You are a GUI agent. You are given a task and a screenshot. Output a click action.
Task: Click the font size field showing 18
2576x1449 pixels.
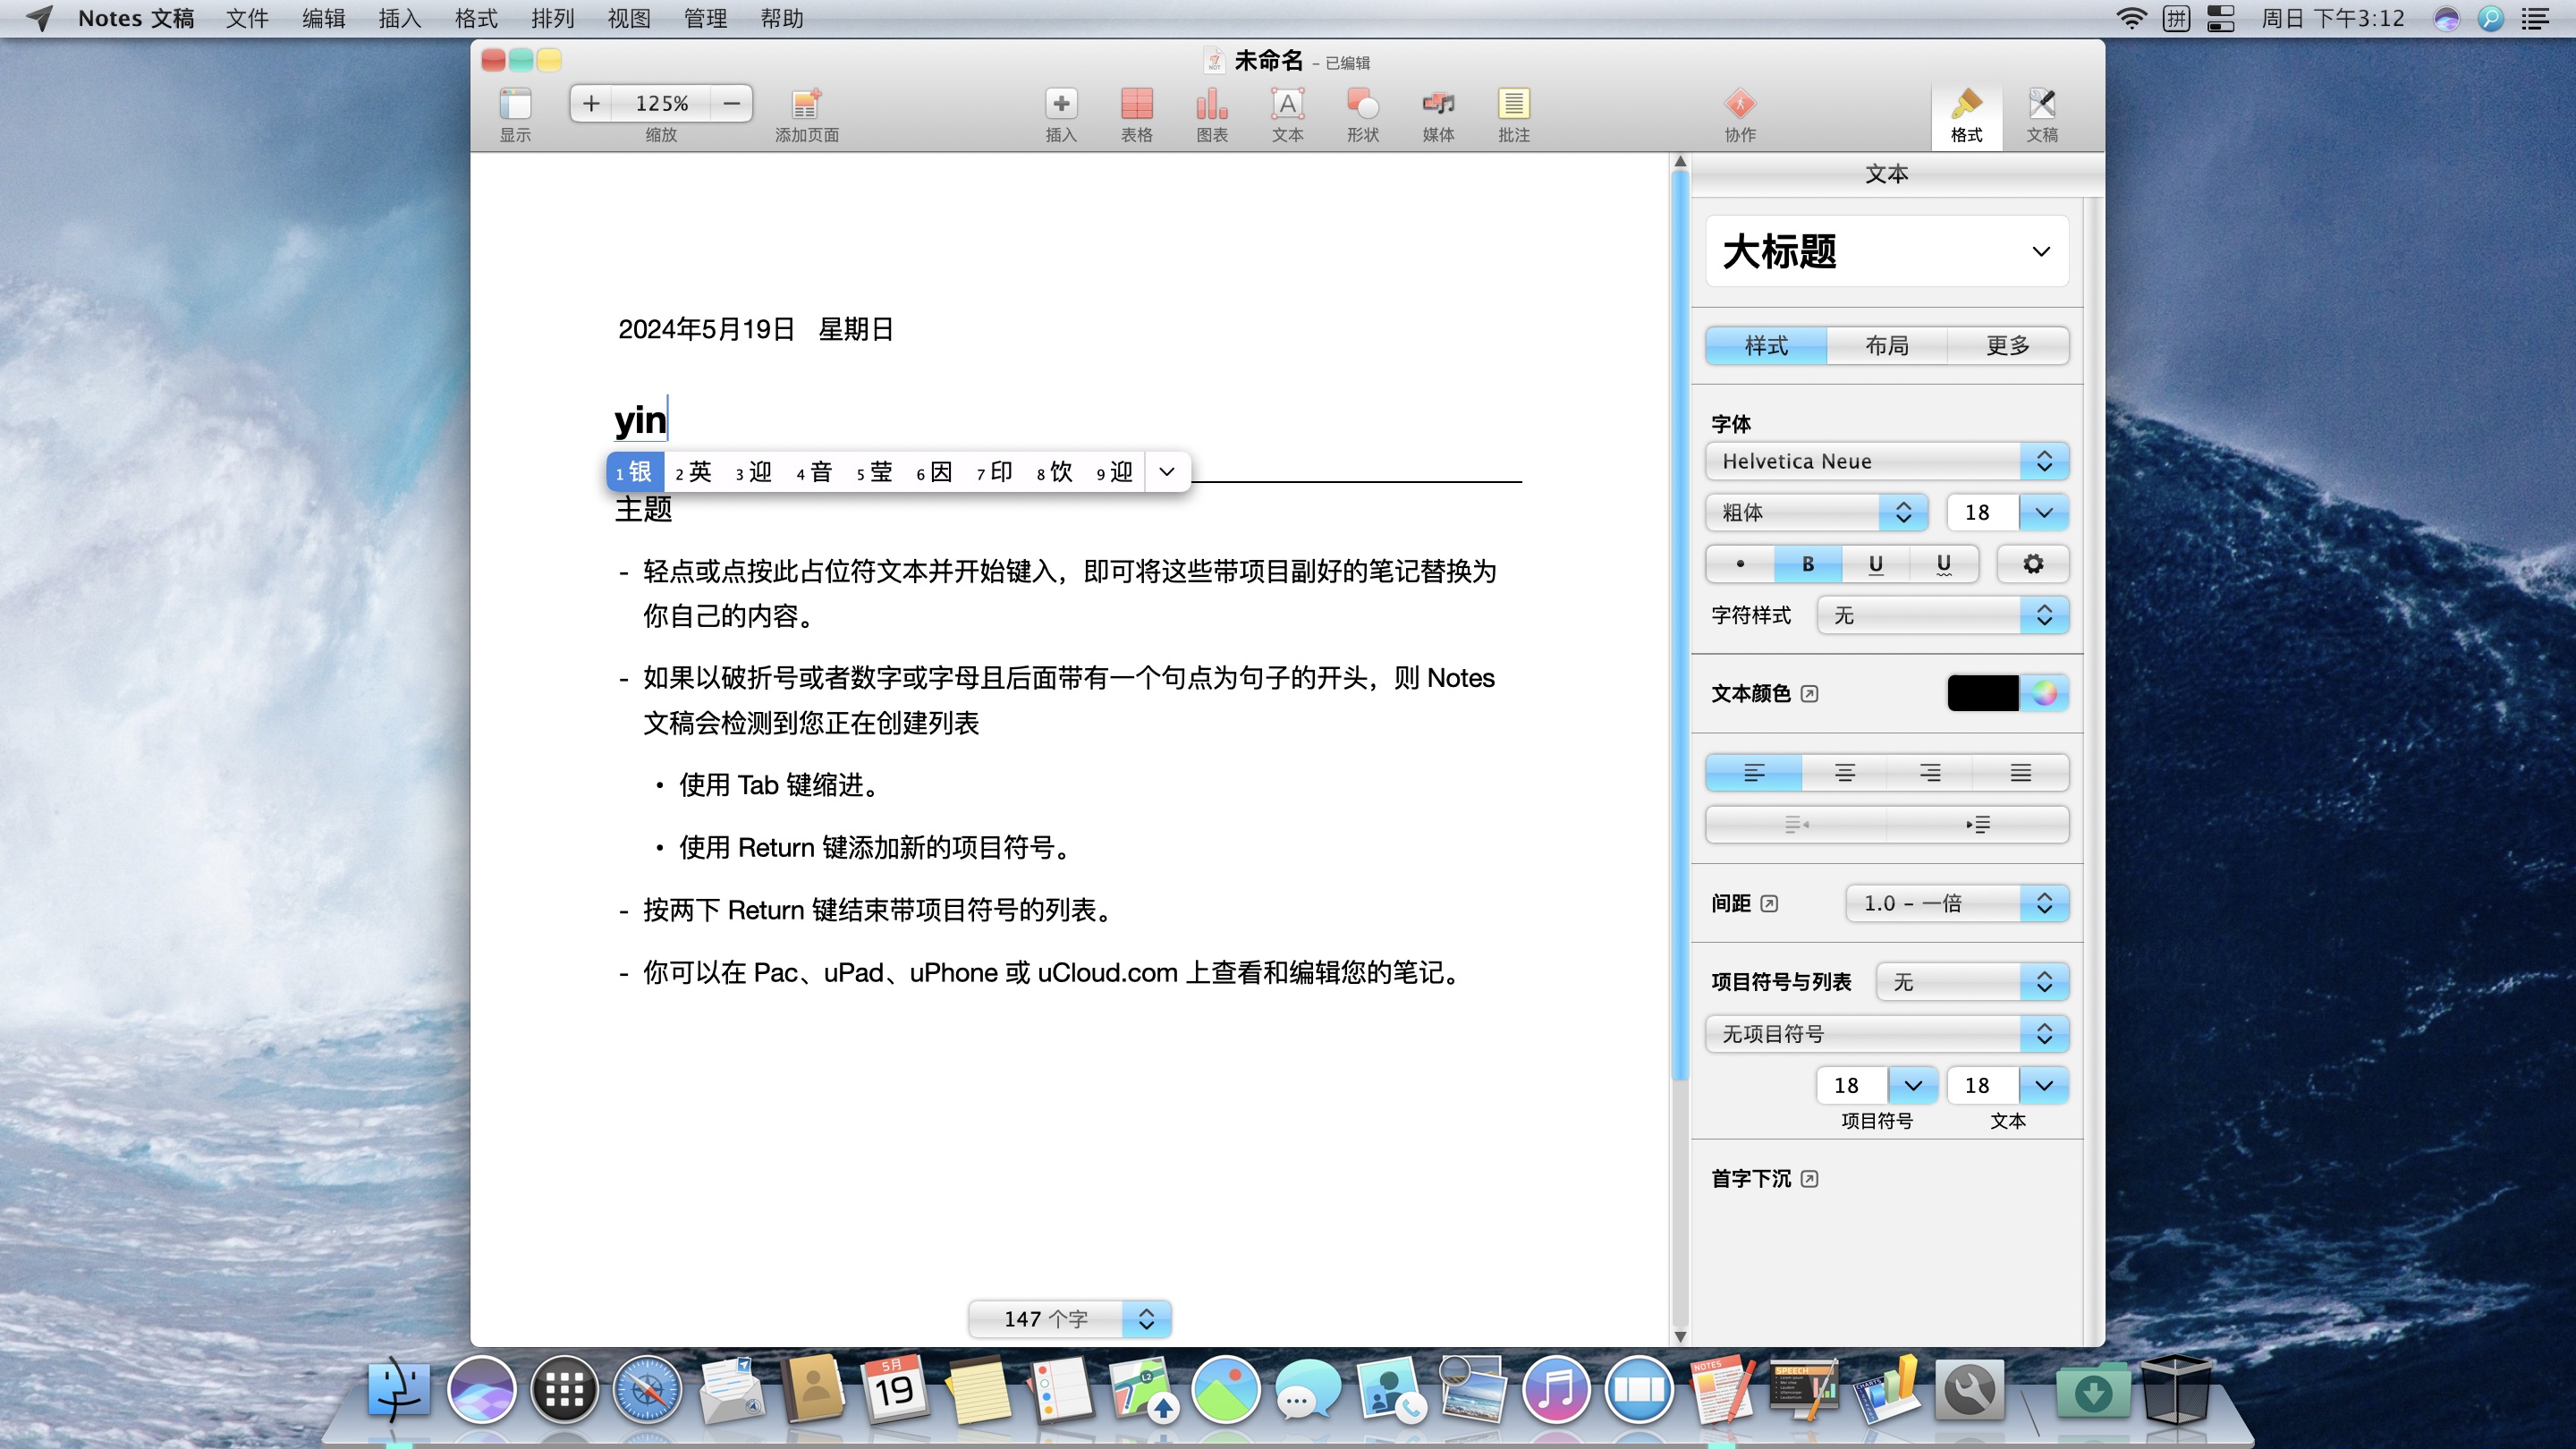1983,512
